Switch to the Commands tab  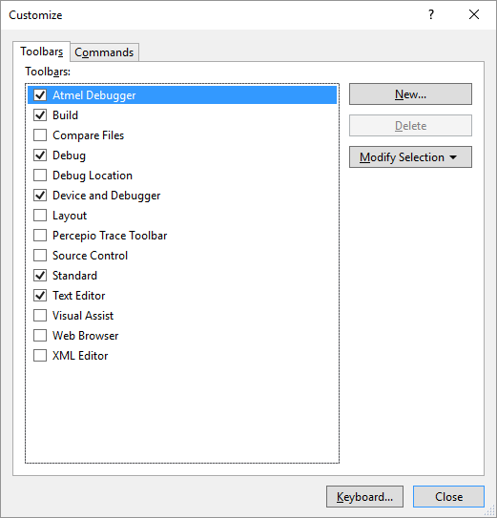point(104,52)
